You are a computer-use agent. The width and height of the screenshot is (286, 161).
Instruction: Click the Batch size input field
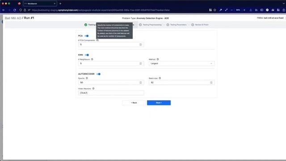182,82
